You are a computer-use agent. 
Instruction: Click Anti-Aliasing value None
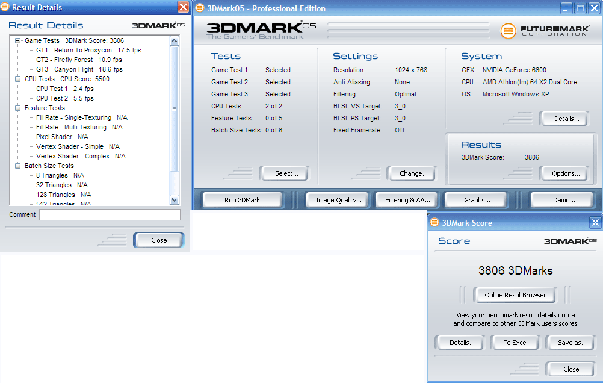[402, 82]
